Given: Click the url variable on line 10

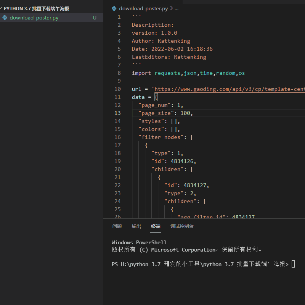Looking at the screenshot, I should click(136, 89).
